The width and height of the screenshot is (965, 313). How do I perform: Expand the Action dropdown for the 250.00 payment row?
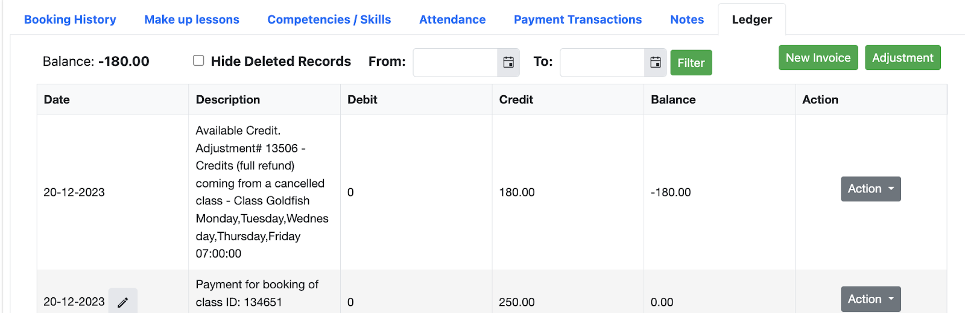(x=870, y=299)
